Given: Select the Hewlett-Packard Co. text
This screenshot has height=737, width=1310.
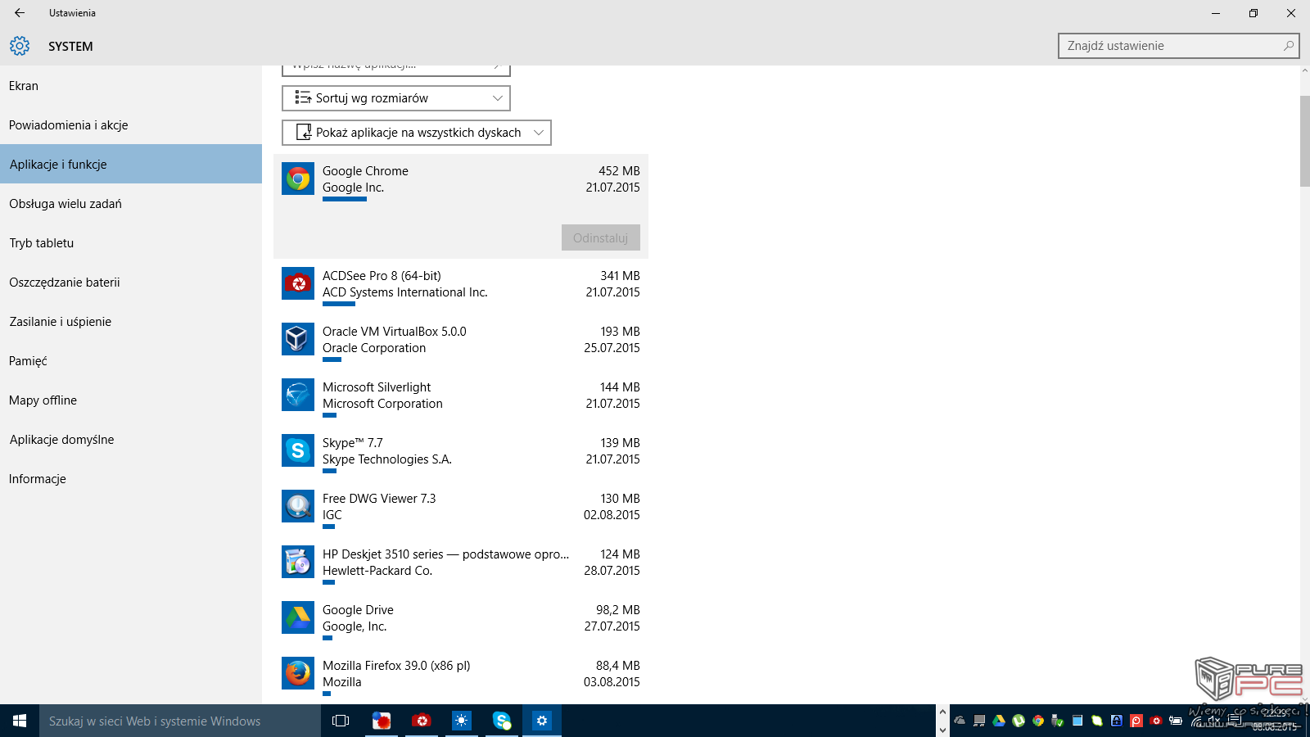Looking at the screenshot, I should [x=377, y=570].
